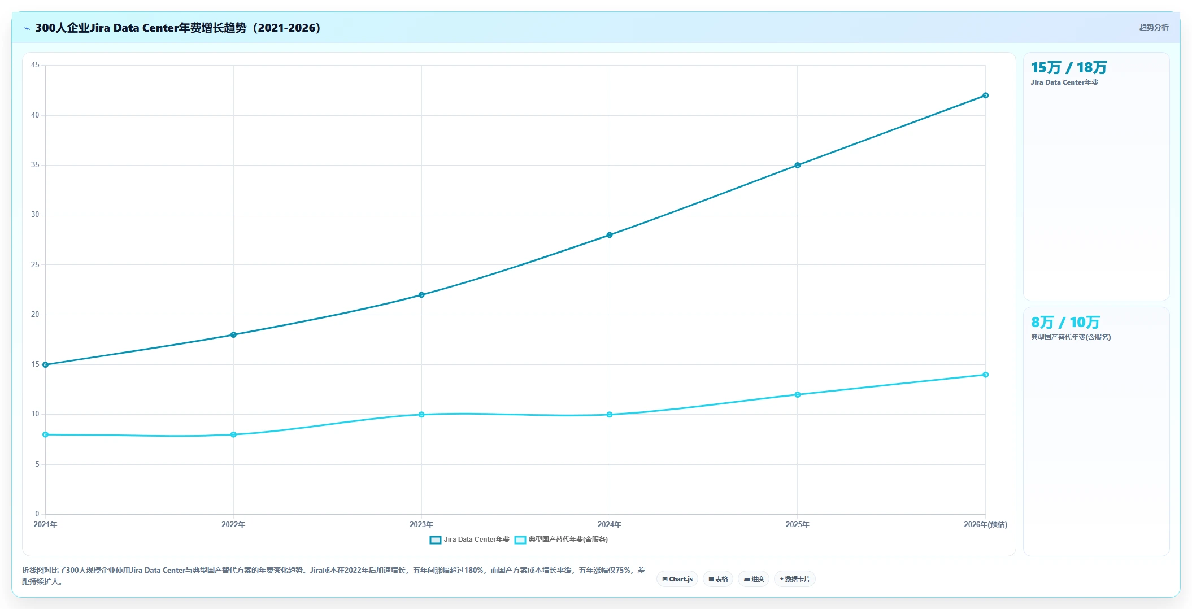Click the domestic line's 2021年 data point

tap(45, 435)
